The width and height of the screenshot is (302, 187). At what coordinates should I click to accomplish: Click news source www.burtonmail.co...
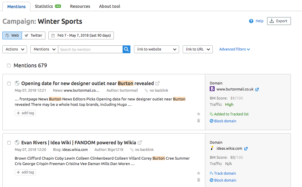coord(81,90)
